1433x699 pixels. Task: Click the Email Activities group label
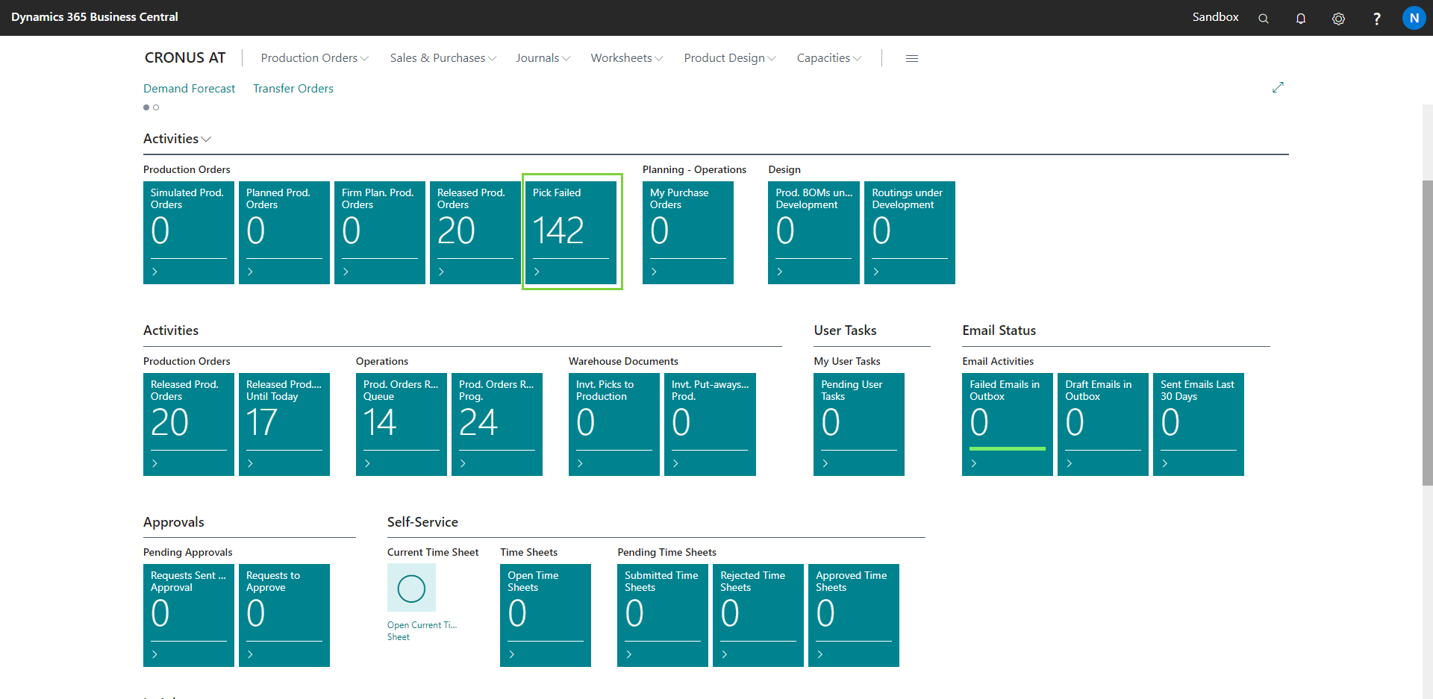point(998,361)
